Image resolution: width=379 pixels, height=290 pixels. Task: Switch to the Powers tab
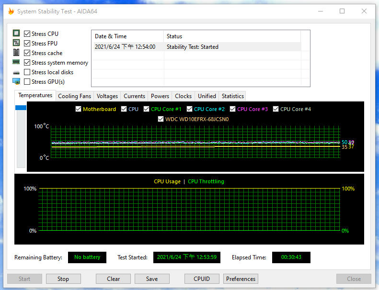tap(160, 96)
